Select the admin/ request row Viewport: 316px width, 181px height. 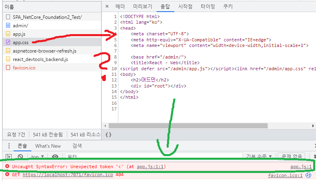tap(52, 25)
